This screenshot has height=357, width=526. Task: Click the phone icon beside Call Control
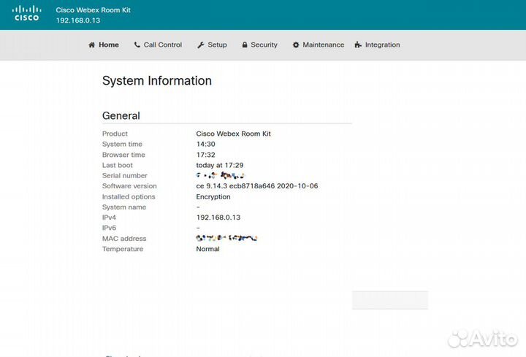[137, 45]
